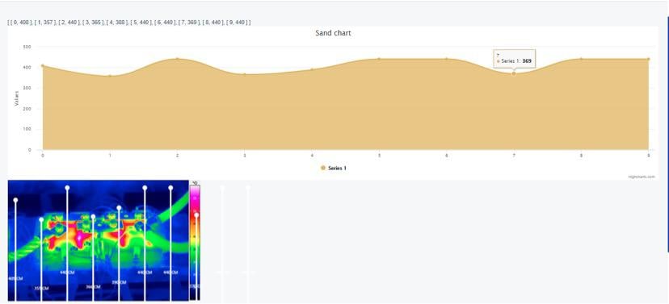Select the top handle of the 388CM marker

119,208
